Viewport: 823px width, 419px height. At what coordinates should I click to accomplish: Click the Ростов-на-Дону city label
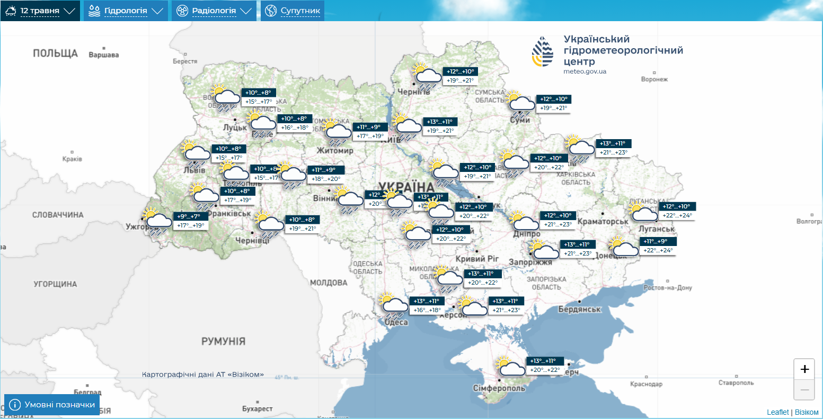pos(668,288)
